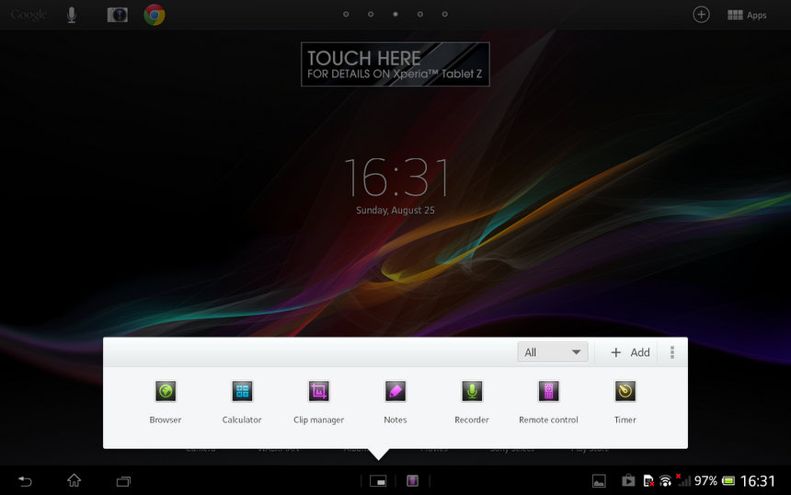Start the Notes small app
The image size is (791, 495).
(395, 392)
